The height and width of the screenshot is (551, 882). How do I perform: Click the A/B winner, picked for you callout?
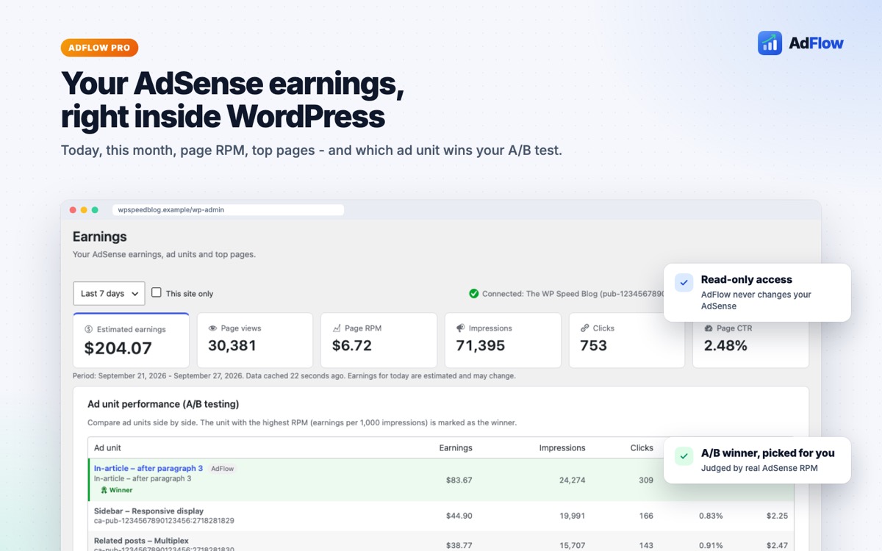[x=757, y=461]
